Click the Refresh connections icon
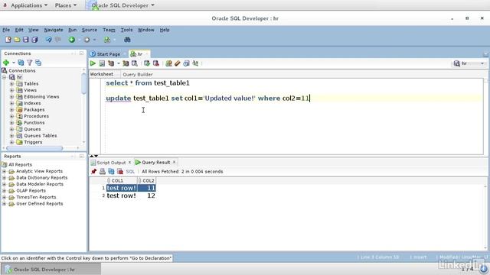Screen dimensions: 490x275 [21, 63]
